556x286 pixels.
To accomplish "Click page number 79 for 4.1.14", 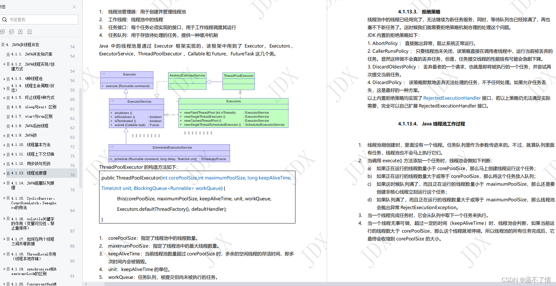I will 72,190.
